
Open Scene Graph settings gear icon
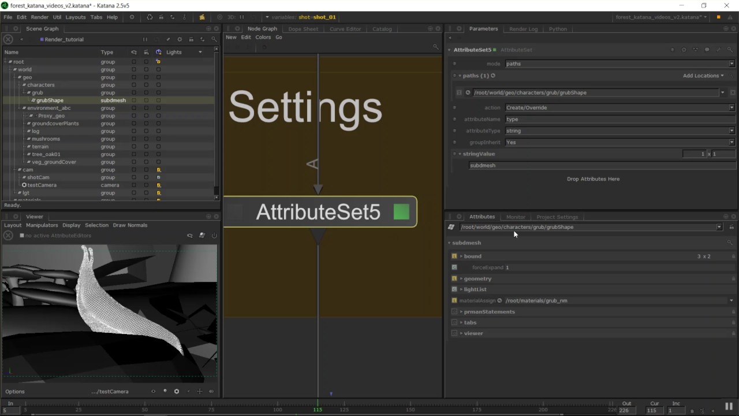(180, 39)
